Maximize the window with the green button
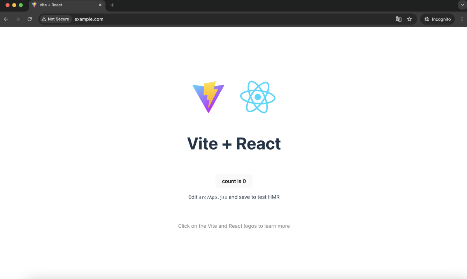This screenshot has height=279, width=467. coord(21,5)
